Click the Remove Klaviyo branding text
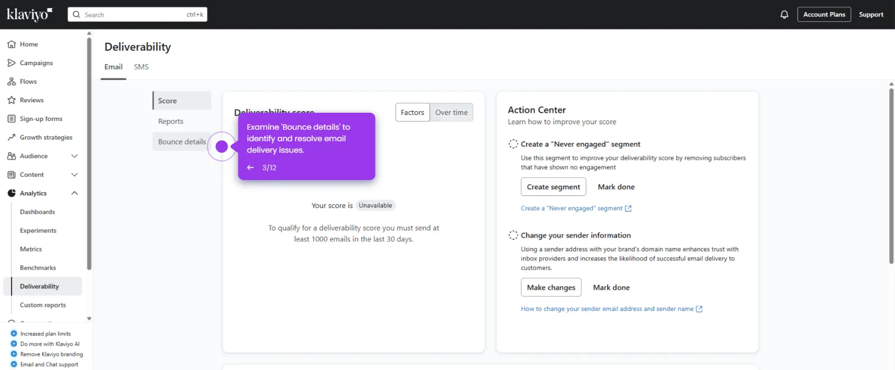895x370 pixels. [52, 354]
